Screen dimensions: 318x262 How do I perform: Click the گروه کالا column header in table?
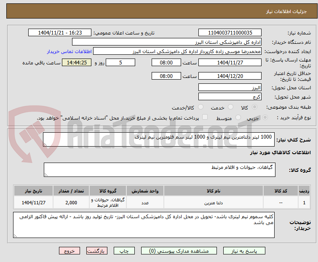click(108, 191)
